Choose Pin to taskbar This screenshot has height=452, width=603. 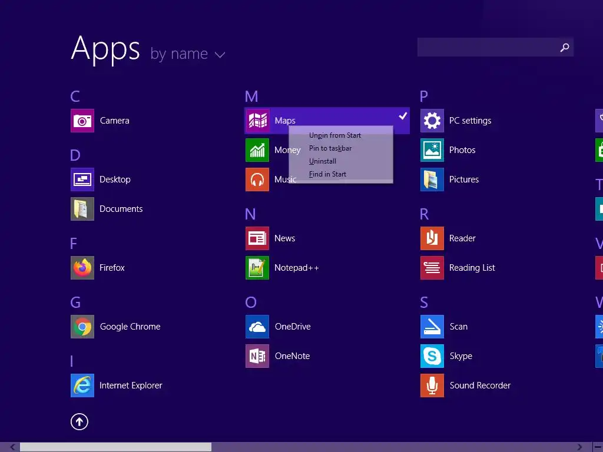[330, 148]
